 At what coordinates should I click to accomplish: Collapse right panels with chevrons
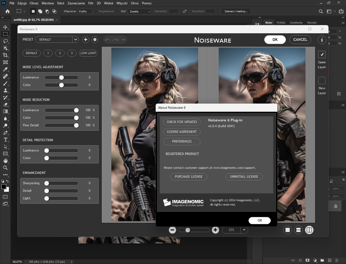click(343, 17)
